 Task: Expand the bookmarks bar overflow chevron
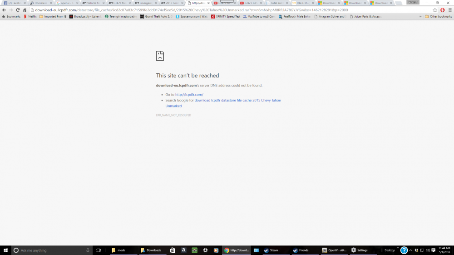pos(420,16)
